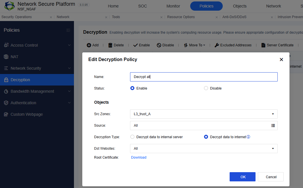This screenshot has height=188, width=303.
Task: Open the Dst Websites dropdown
Action: click(204, 149)
